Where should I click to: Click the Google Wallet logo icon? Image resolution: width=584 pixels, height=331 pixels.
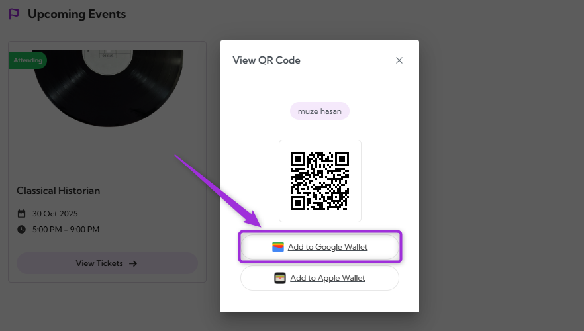(x=278, y=247)
